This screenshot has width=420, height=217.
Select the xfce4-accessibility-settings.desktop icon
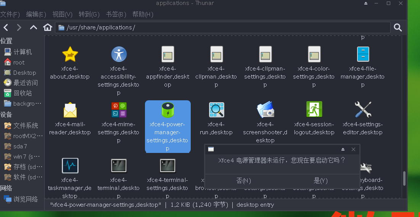119,54
